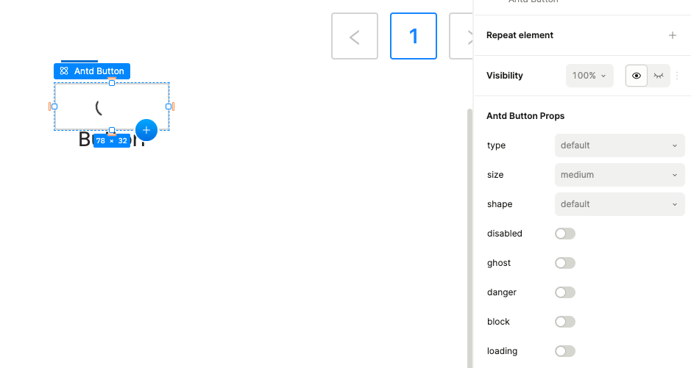
Task: Select pagination page 1 button
Action: coord(414,36)
